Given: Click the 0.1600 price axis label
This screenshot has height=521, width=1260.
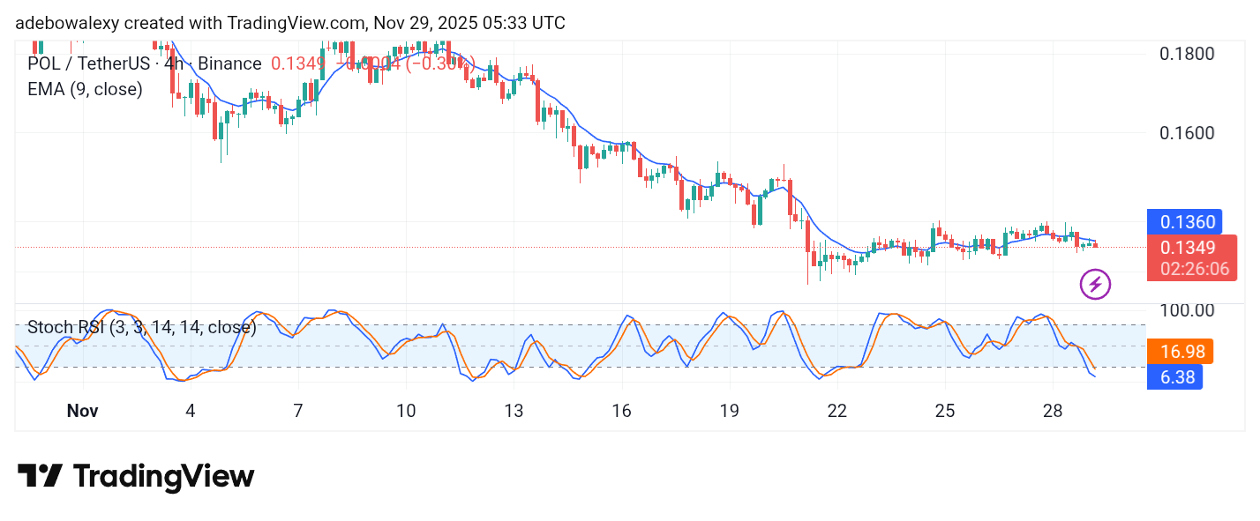Looking at the screenshot, I should point(1187,133).
